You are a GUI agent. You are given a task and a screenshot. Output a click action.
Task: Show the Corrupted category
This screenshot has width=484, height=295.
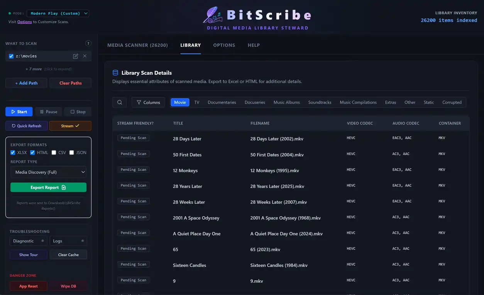coord(452,102)
